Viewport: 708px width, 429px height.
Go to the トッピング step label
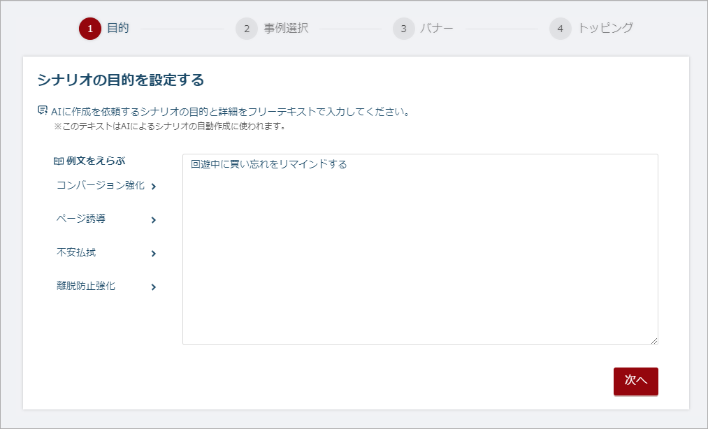[605, 28]
